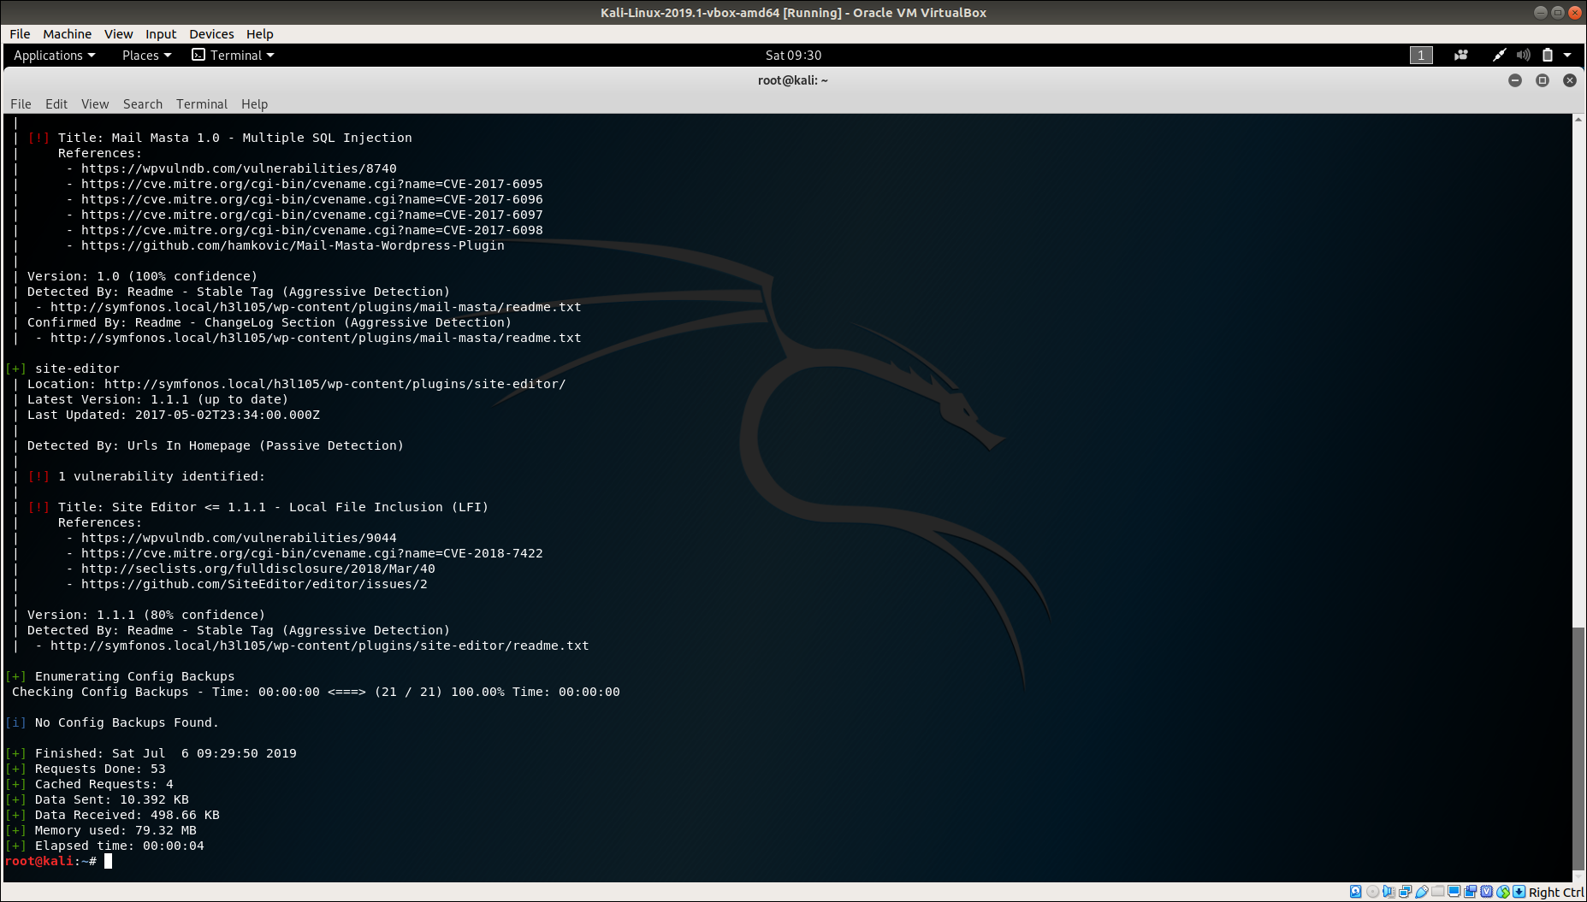The width and height of the screenshot is (1587, 902).
Task: Click the SiteEditor editor issues/2 github URL
Action: pyautogui.click(x=254, y=584)
